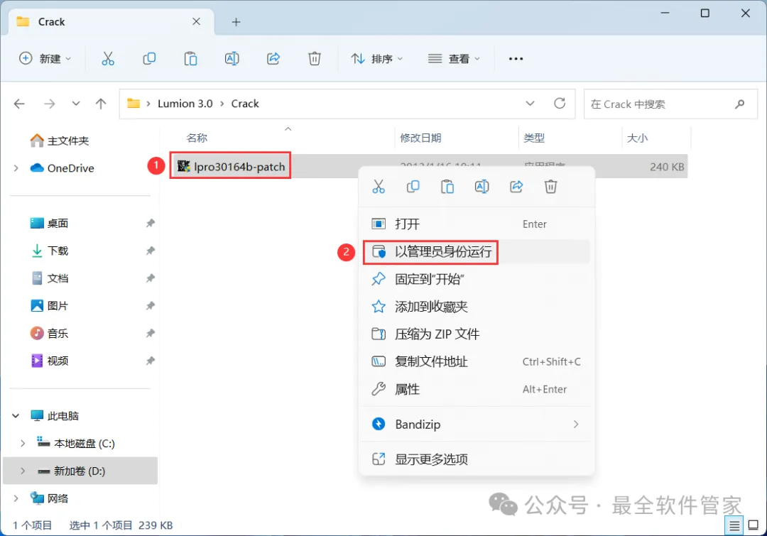Choose 添加到收藏夹 in the context menu
This screenshot has height=536, width=767.
[477, 307]
